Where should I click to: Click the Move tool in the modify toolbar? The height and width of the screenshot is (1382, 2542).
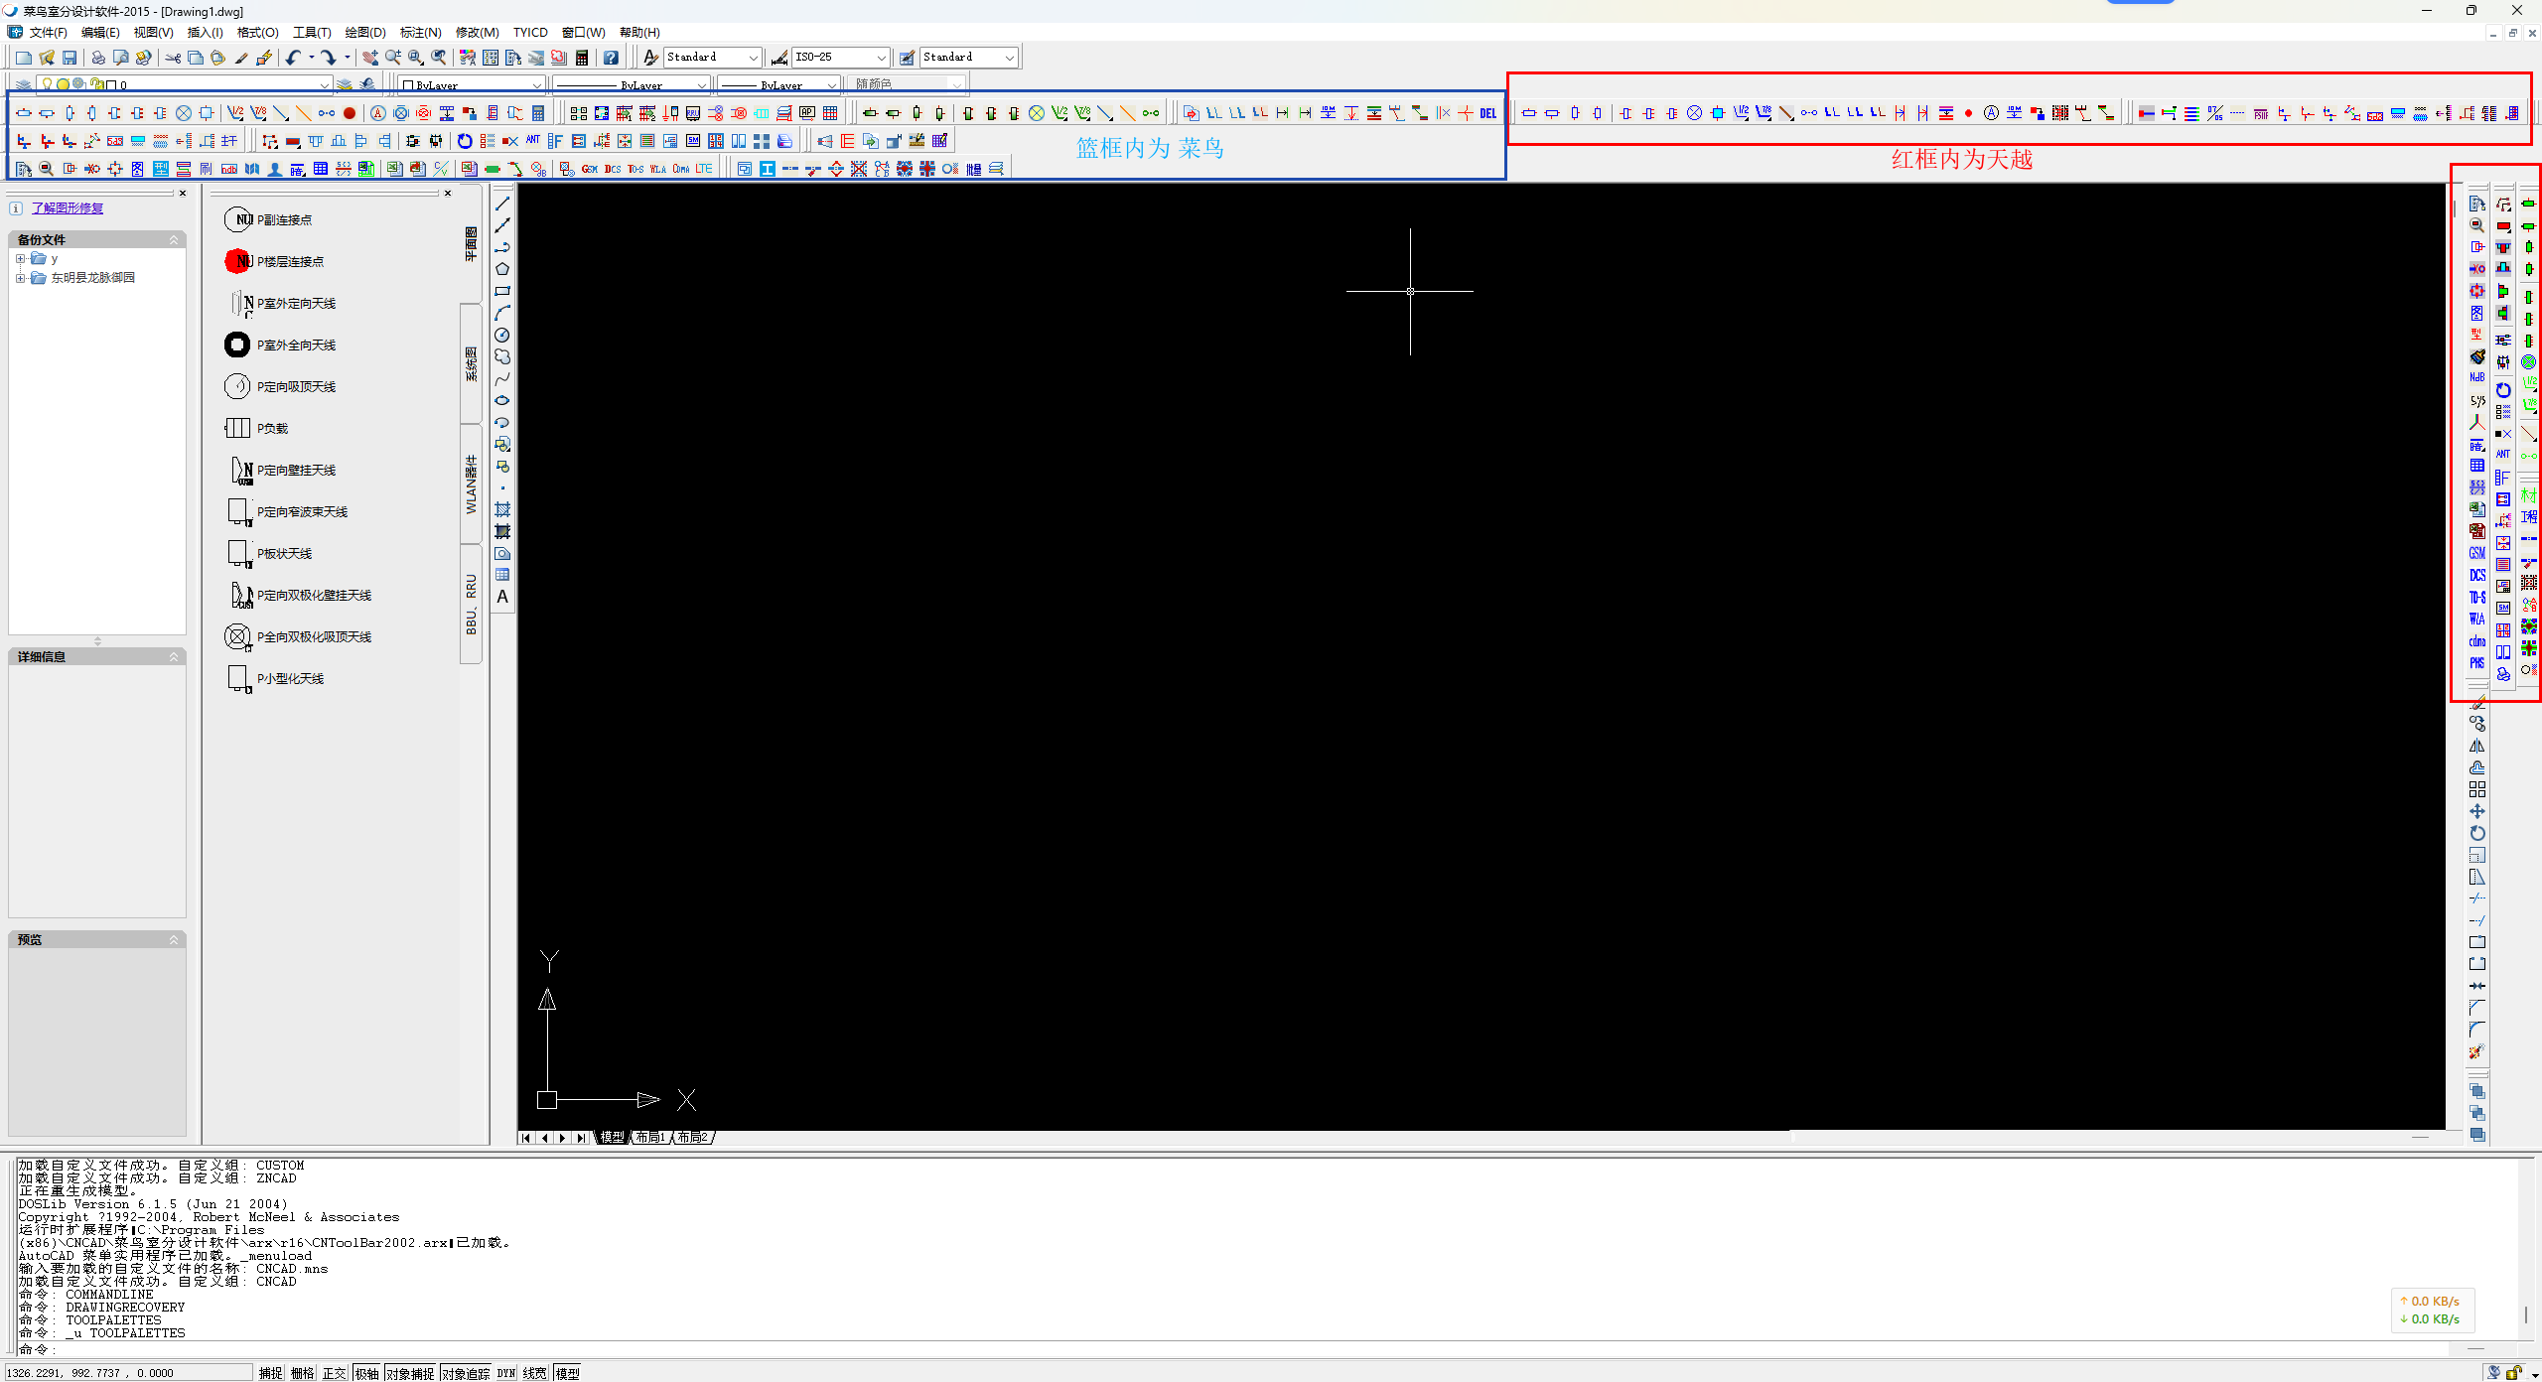[2477, 811]
